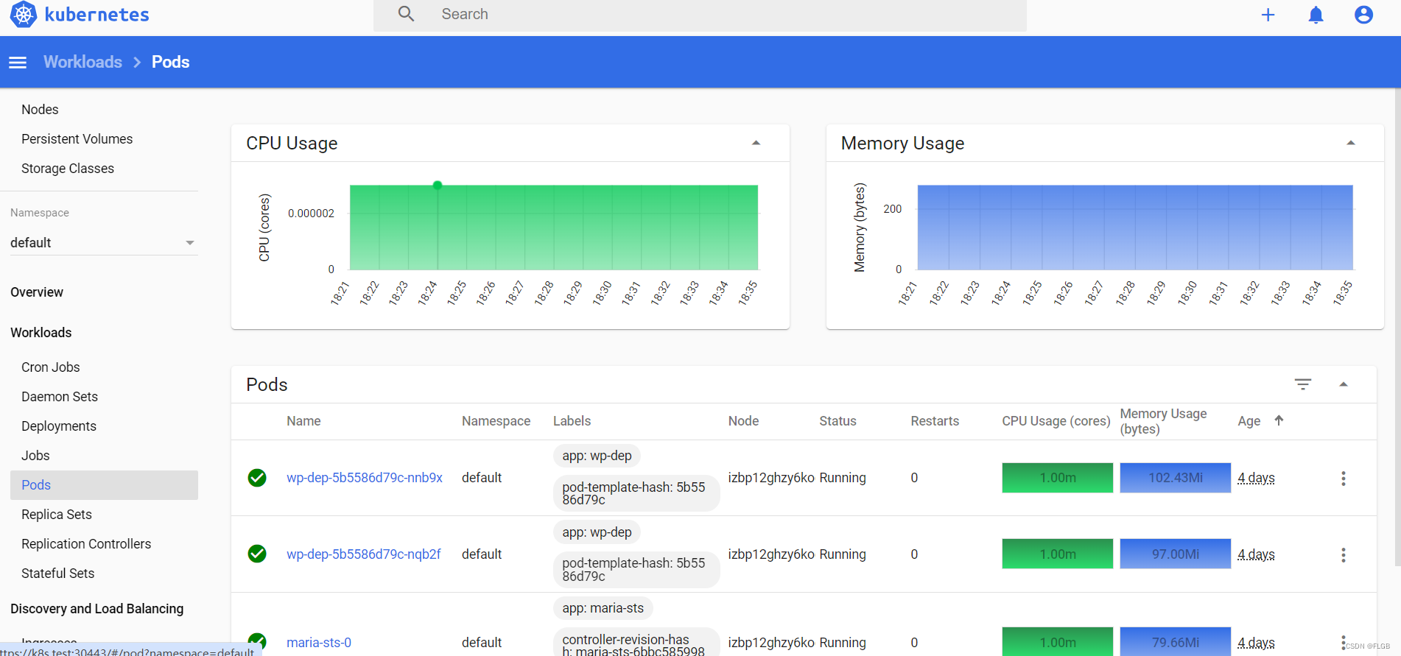Click the Pods breadcrumb title
Image resolution: width=1401 pixels, height=656 pixels.
point(170,62)
